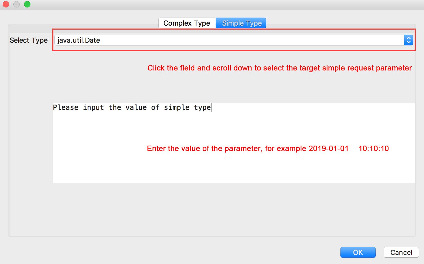Click the red 'Click the field' instruction text
The height and width of the screenshot is (264, 424).
tap(279, 68)
